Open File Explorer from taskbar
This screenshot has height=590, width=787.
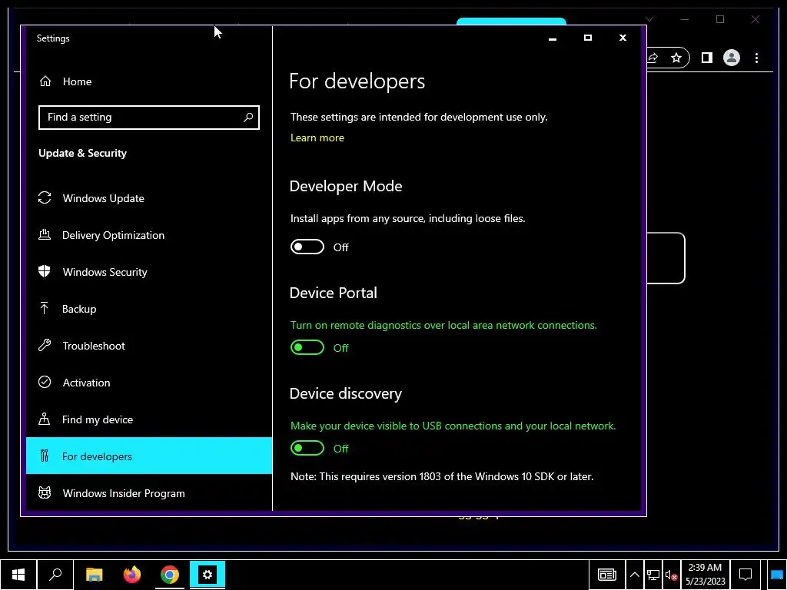[x=95, y=575]
